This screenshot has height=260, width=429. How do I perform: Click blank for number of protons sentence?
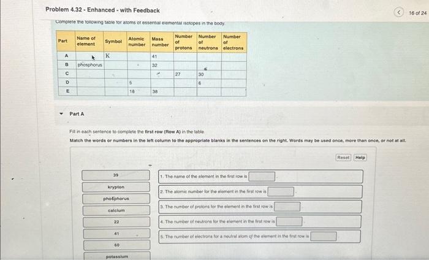point(287,207)
